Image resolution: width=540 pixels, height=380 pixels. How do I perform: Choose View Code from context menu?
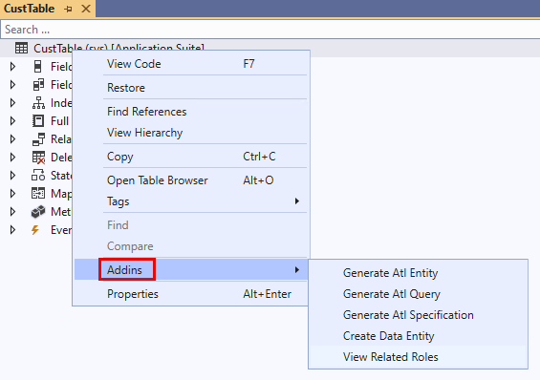191,64
